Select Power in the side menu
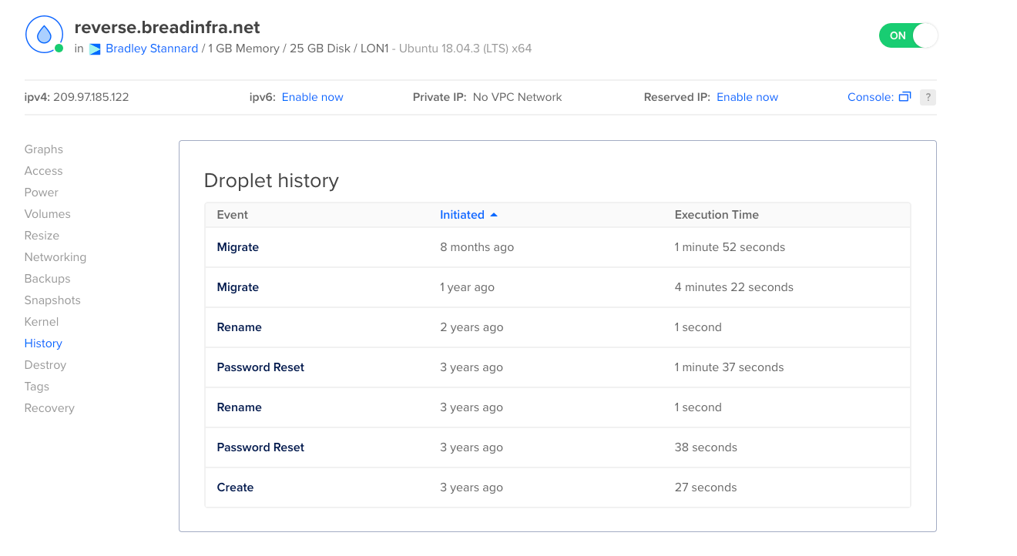The image size is (1017, 556). (42, 193)
